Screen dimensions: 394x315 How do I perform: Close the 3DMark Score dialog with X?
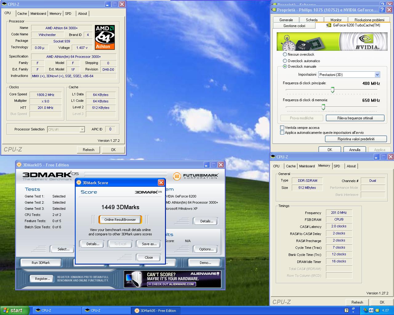[161, 183]
